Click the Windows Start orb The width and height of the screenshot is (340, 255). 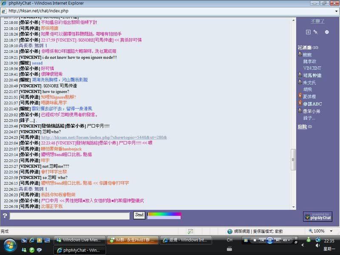[x=9, y=245]
